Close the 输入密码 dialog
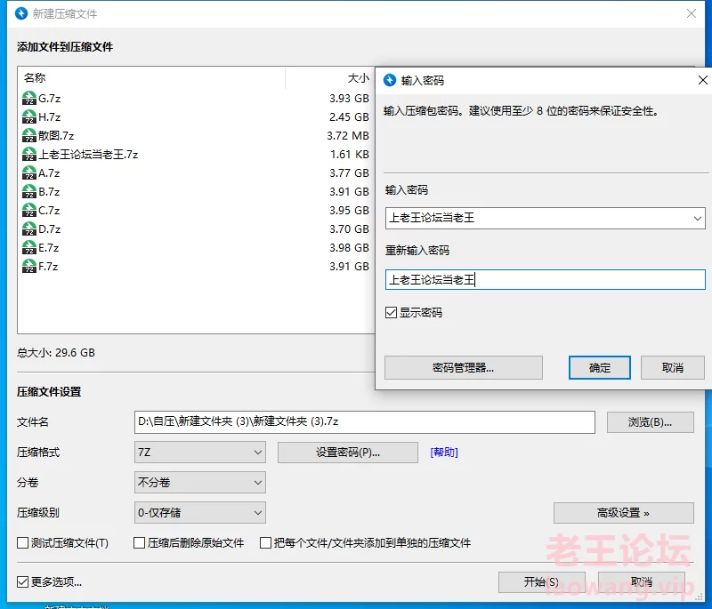 click(x=702, y=80)
